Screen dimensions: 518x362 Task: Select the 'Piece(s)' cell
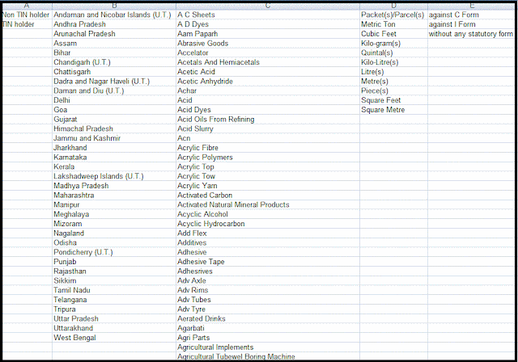click(x=393, y=91)
